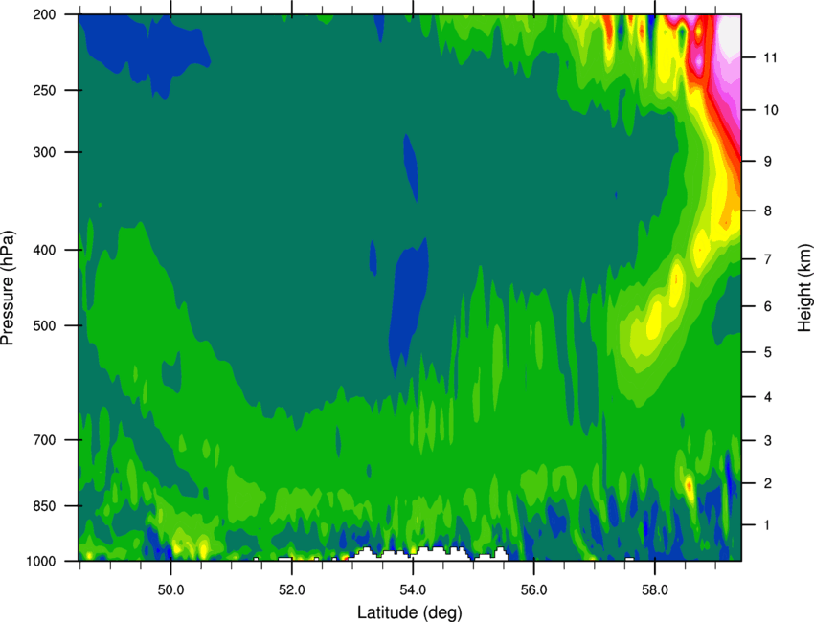
Task: Pick the 11 km height tick label
Action: (x=770, y=57)
